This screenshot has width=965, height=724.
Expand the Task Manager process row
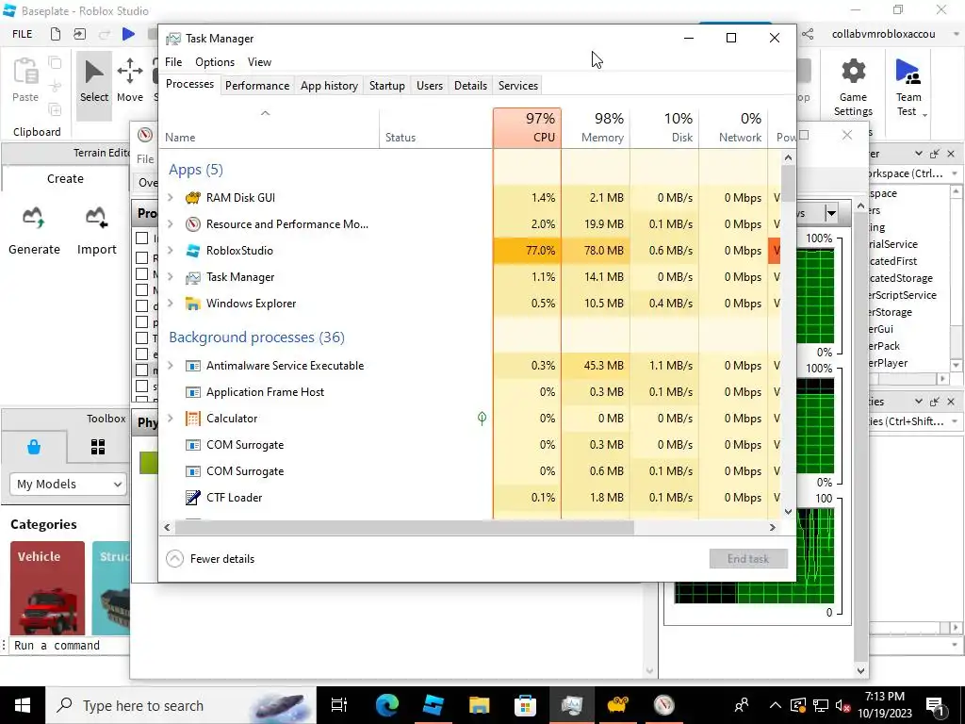tap(171, 277)
